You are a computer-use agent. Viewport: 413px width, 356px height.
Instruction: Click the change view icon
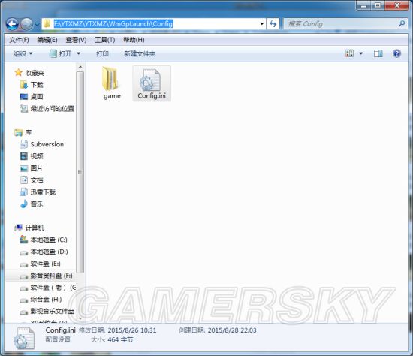coord(349,53)
